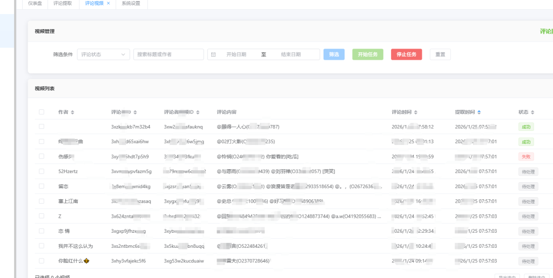This screenshot has height=278, width=553.
Task: Switch to the 仪表盘 tab
Action: click(35, 3)
